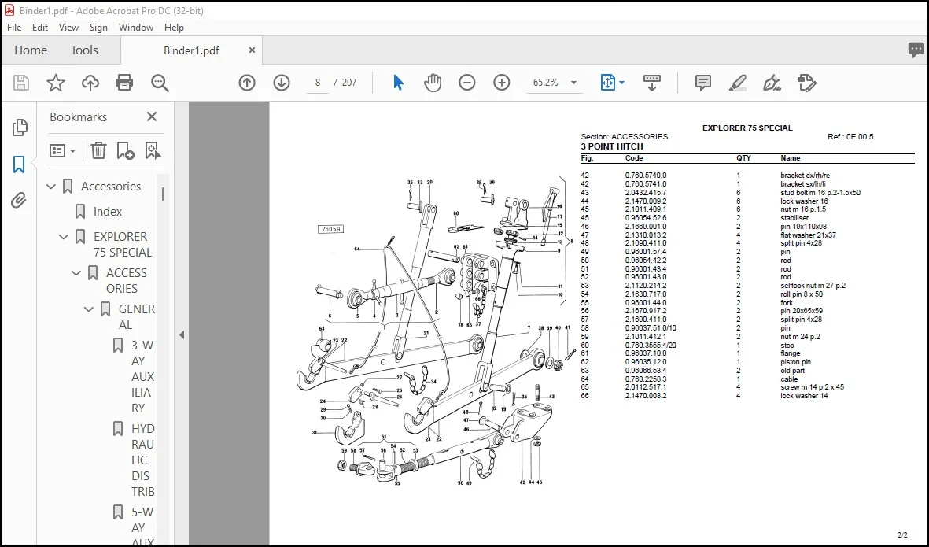Click the 'Ref.: 0E.00.5' text
The width and height of the screenshot is (929, 547).
tap(850, 137)
